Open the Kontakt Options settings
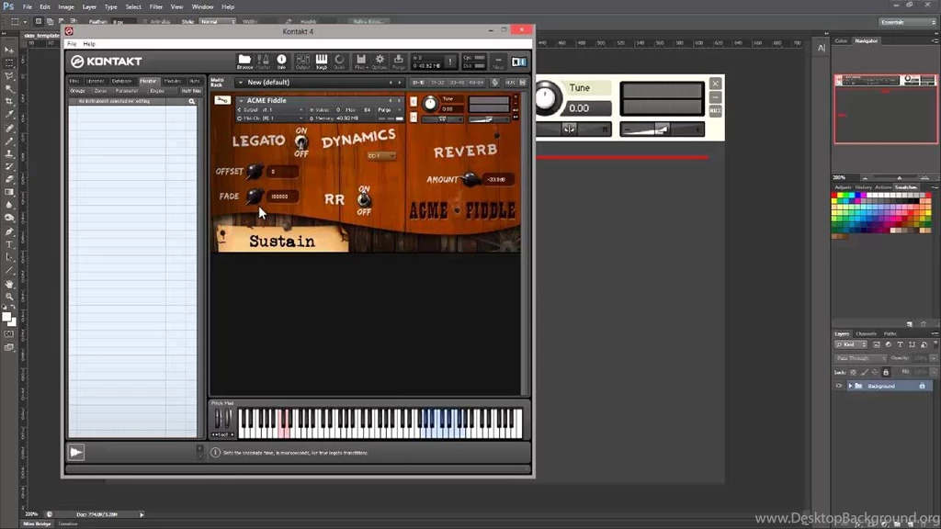Viewport: 941px width, 529px height. tap(380, 61)
